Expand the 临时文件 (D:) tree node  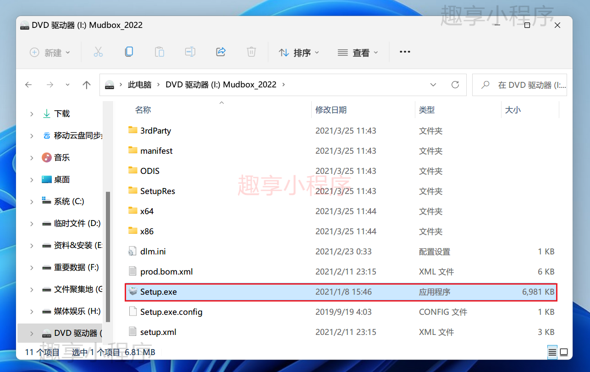pos(32,223)
